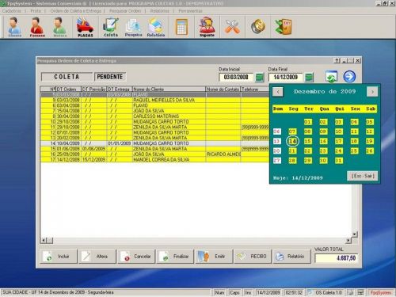Screen dimensions: 396x297
Task: Click the FpqSystem status bar label
Action: (381, 292)
